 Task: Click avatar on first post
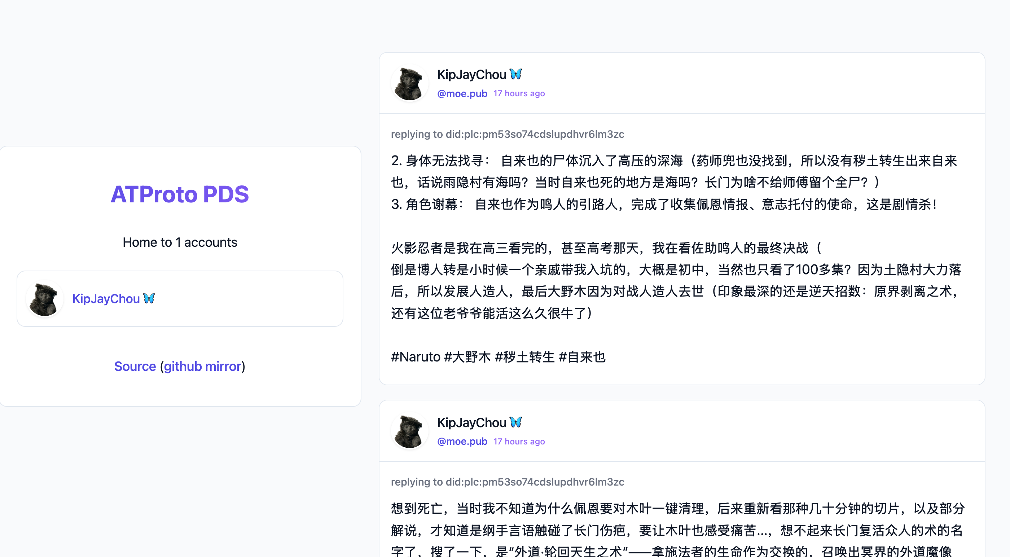click(x=409, y=83)
